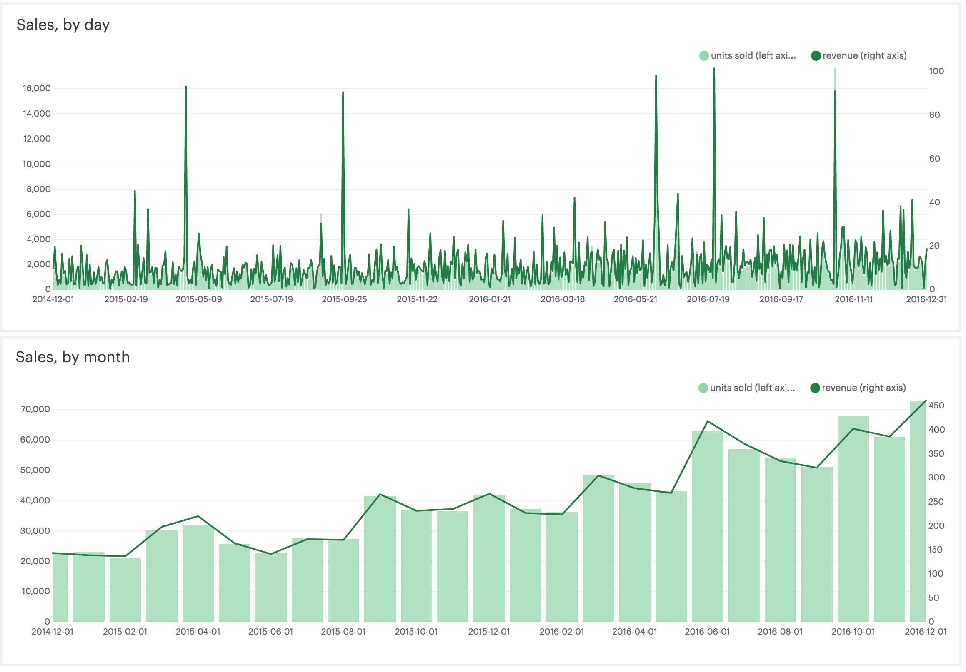966x672 pixels.
Task: Click the 2015-12-01 monthly date label
Action: [489, 631]
